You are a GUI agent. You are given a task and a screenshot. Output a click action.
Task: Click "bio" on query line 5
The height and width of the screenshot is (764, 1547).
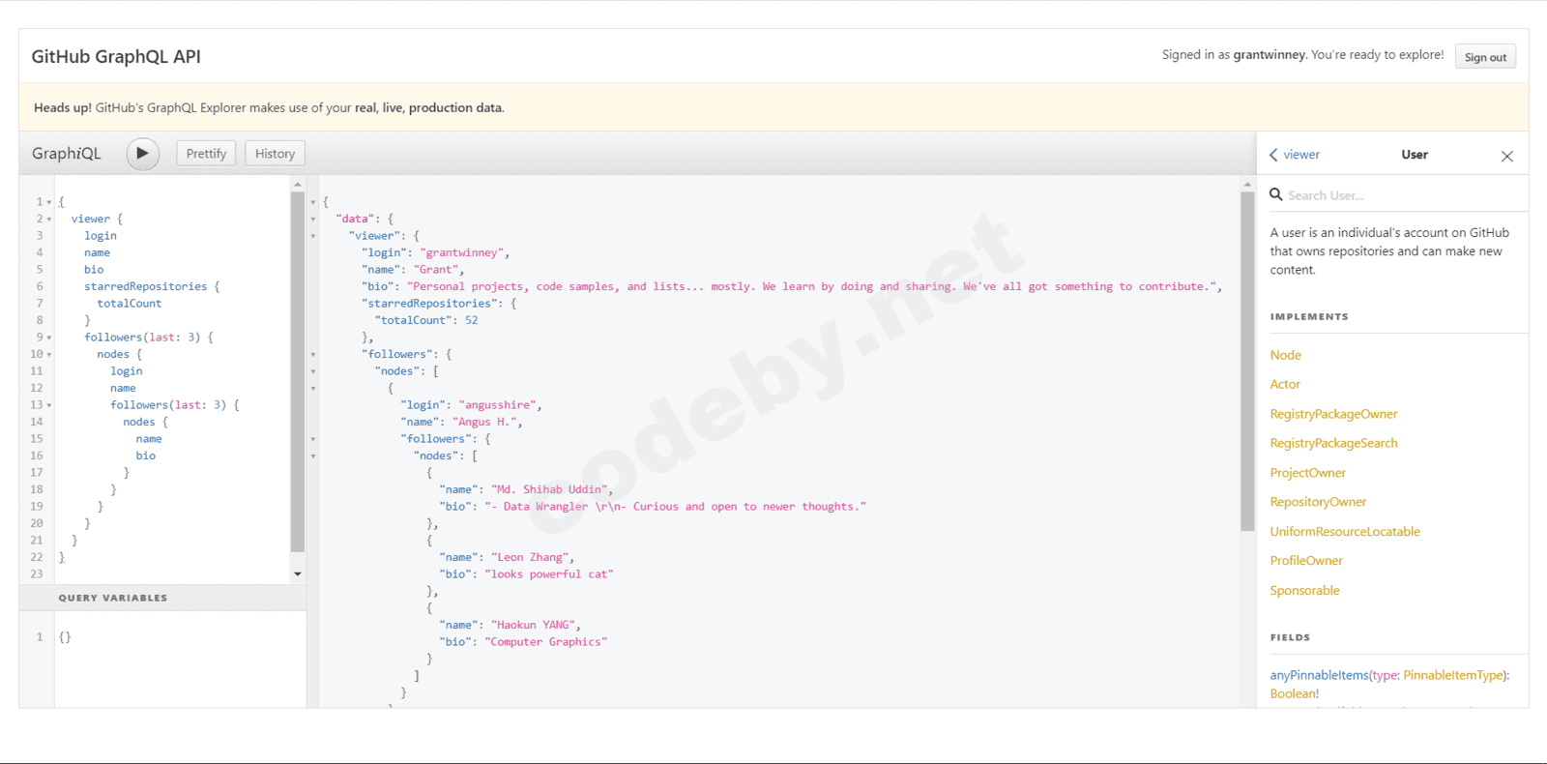[94, 270]
